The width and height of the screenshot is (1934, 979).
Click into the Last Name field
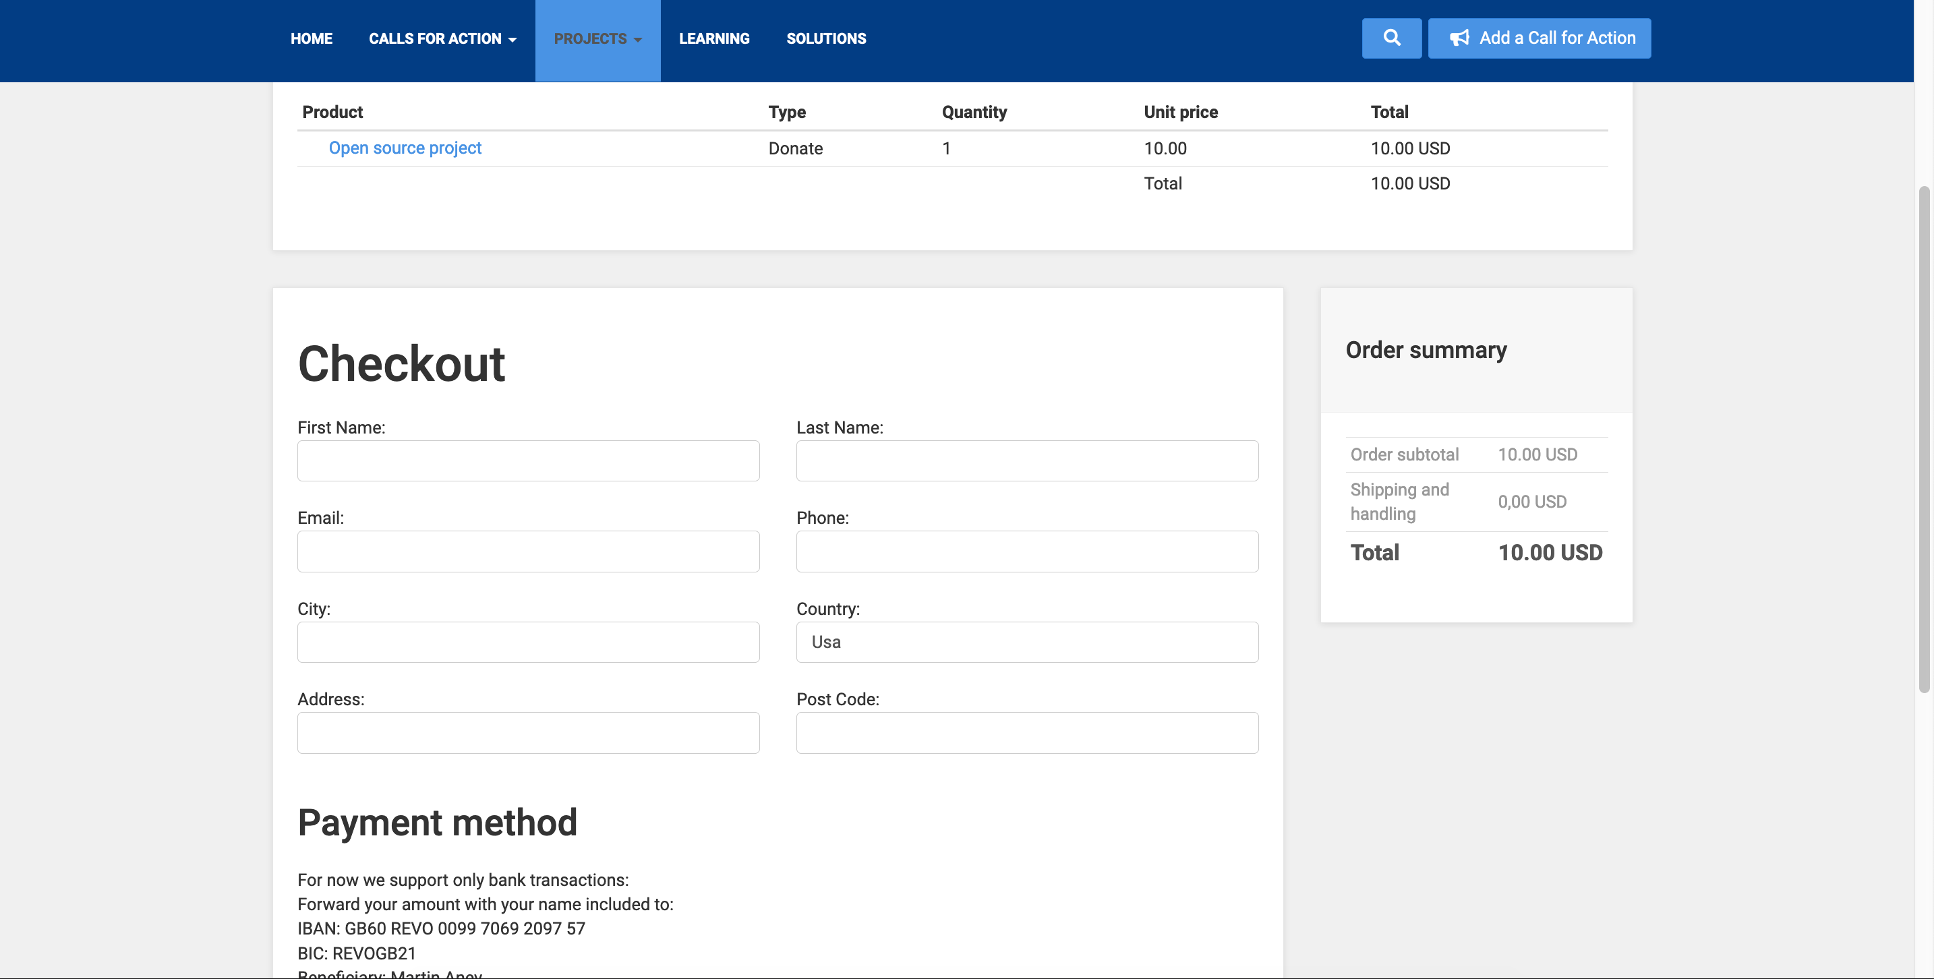pyautogui.click(x=1026, y=461)
